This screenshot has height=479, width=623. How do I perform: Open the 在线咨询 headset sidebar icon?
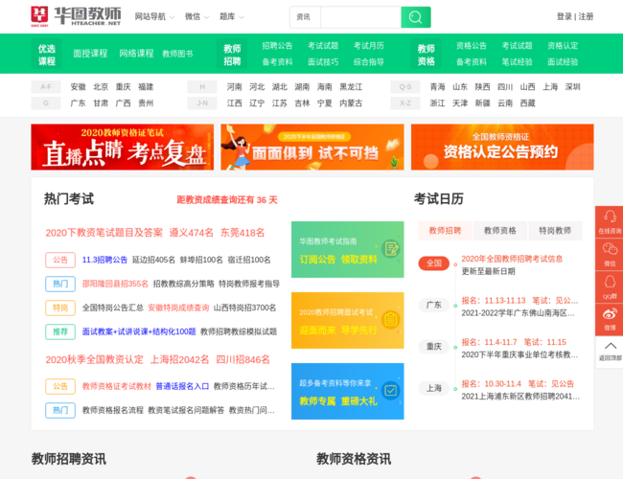(x=610, y=221)
